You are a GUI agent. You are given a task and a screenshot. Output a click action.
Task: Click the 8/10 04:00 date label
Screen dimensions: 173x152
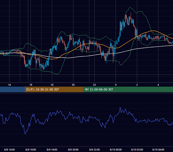pos(158,149)
